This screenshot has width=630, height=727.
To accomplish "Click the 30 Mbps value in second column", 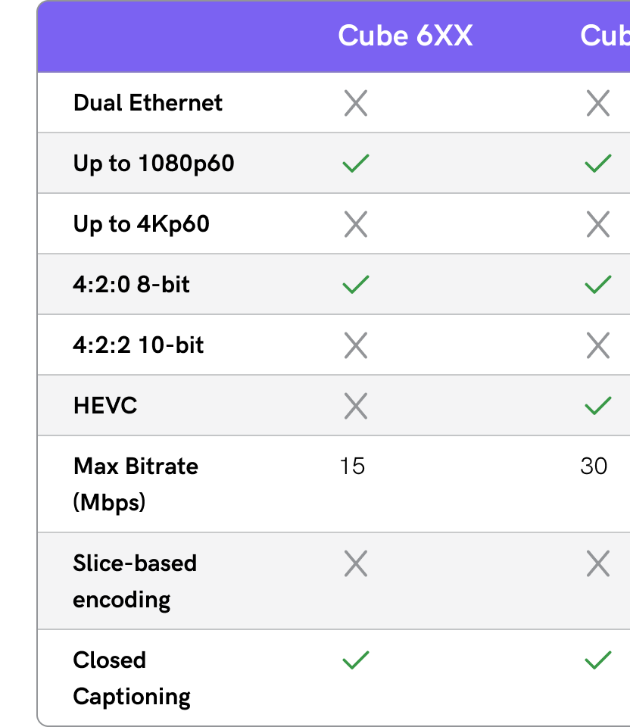I will pyautogui.click(x=594, y=466).
